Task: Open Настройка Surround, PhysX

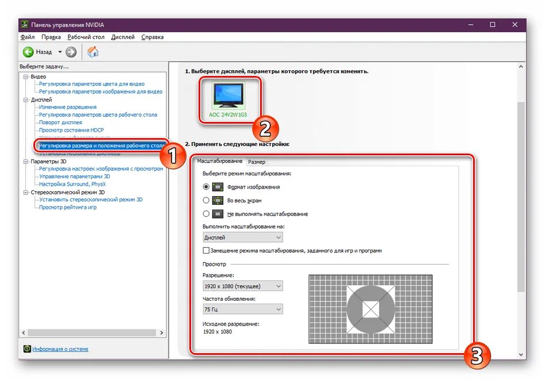Action: coord(73,184)
